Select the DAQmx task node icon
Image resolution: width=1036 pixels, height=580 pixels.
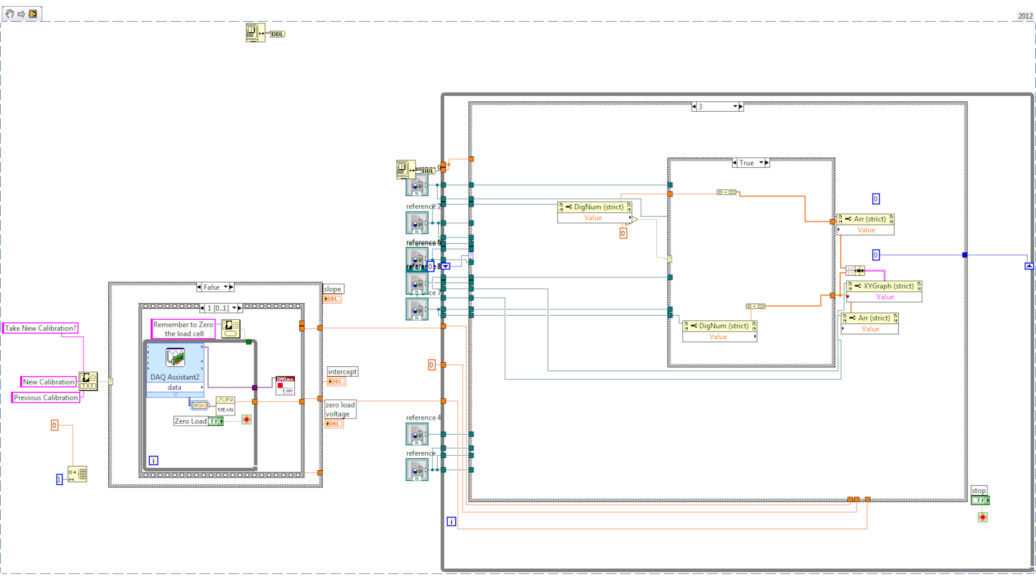point(285,385)
